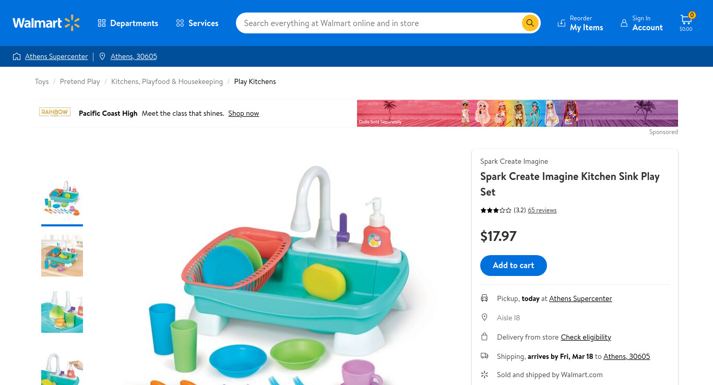Open the 65 reviews link
Viewport: 713px width, 385px height.
542,210
